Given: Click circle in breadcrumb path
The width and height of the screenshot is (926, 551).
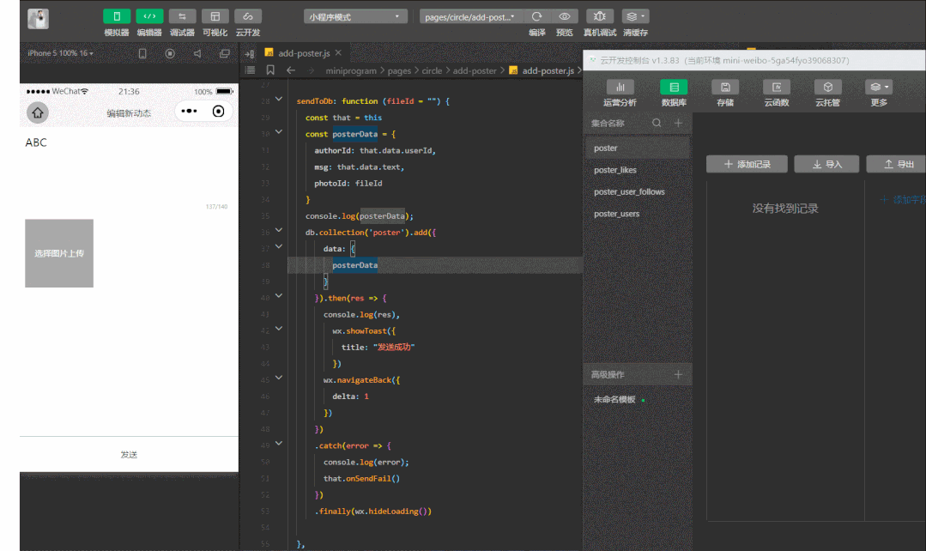Looking at the screenshot, I should (x=432, y=71).
